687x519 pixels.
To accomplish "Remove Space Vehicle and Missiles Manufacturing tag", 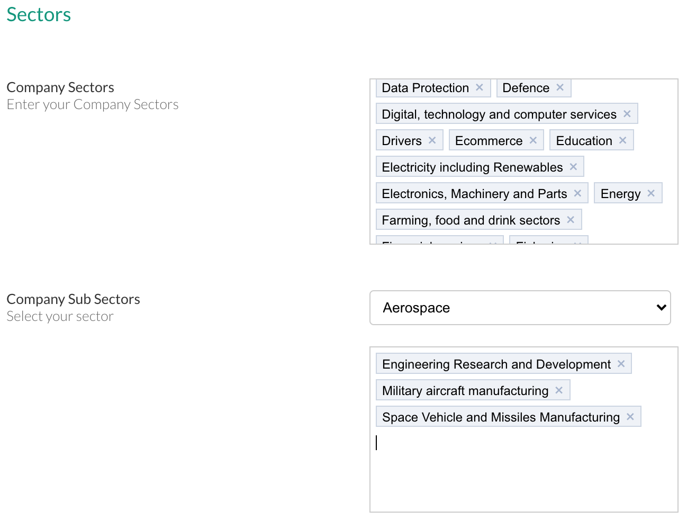I will [x=630, y=417].
